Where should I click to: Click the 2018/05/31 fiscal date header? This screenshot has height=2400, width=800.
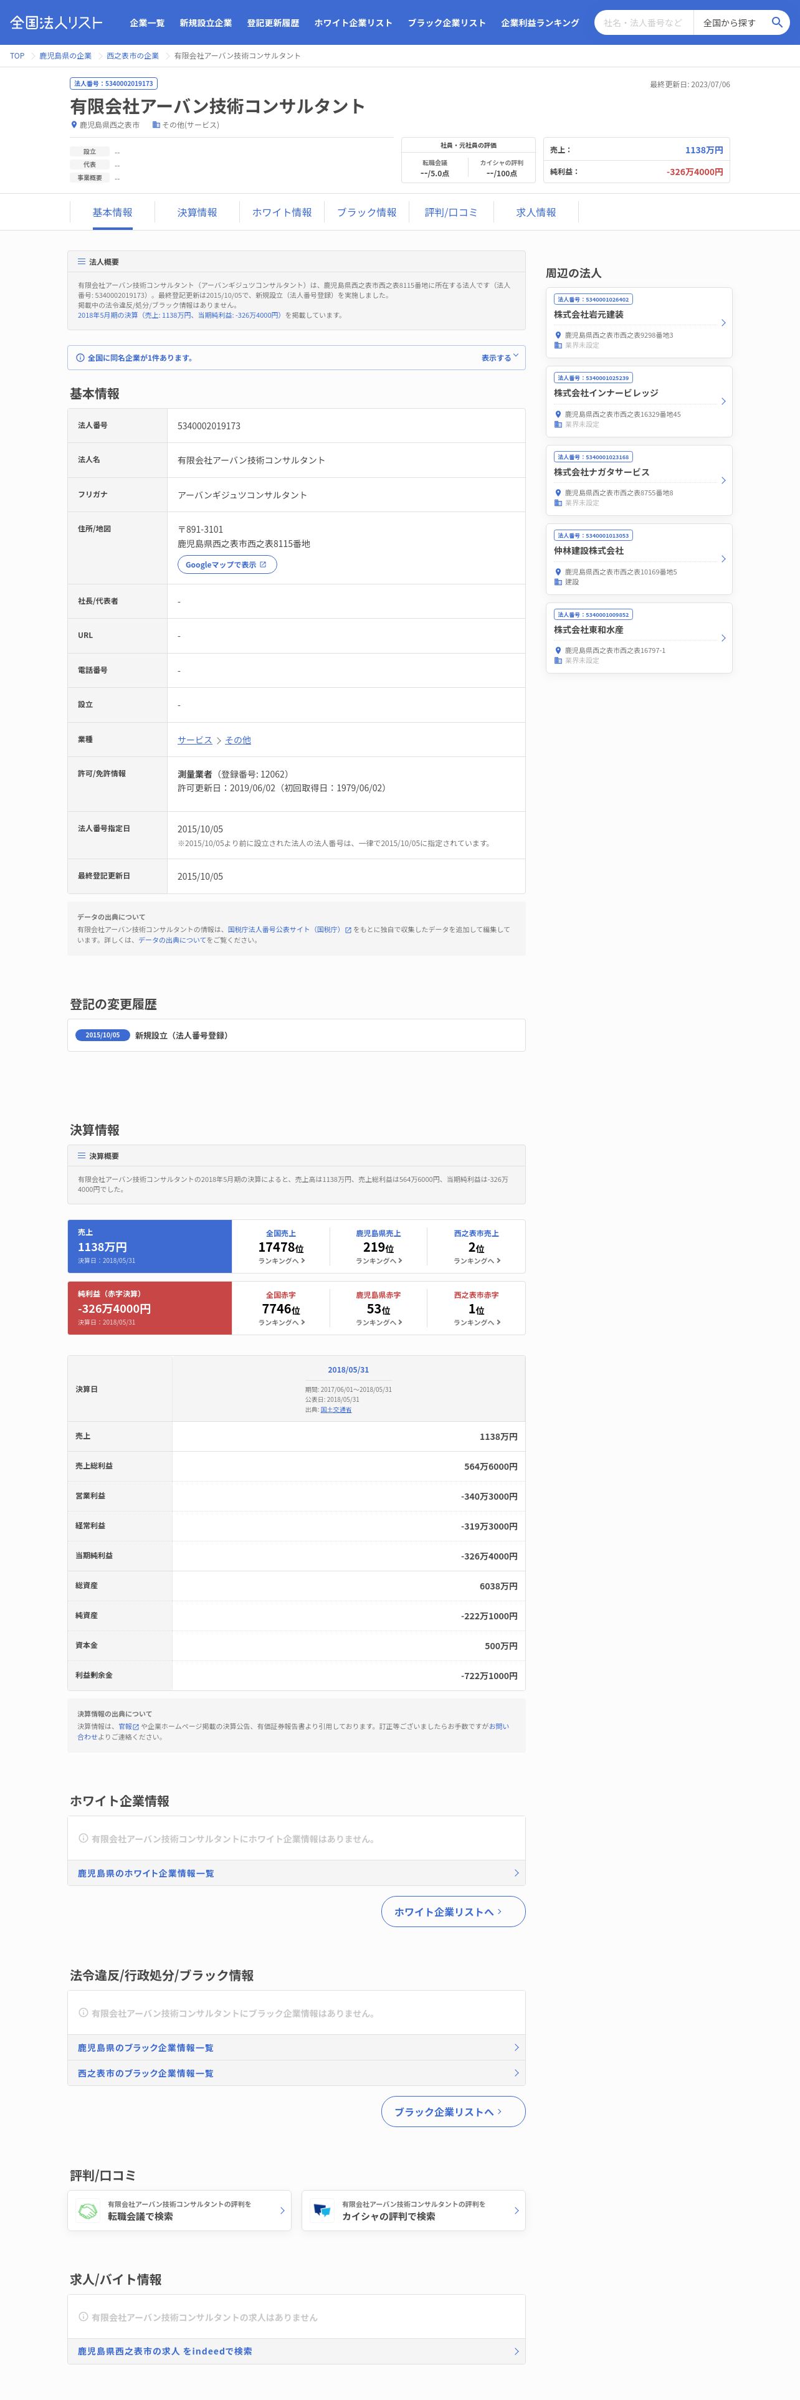(x=348, y=1369)
